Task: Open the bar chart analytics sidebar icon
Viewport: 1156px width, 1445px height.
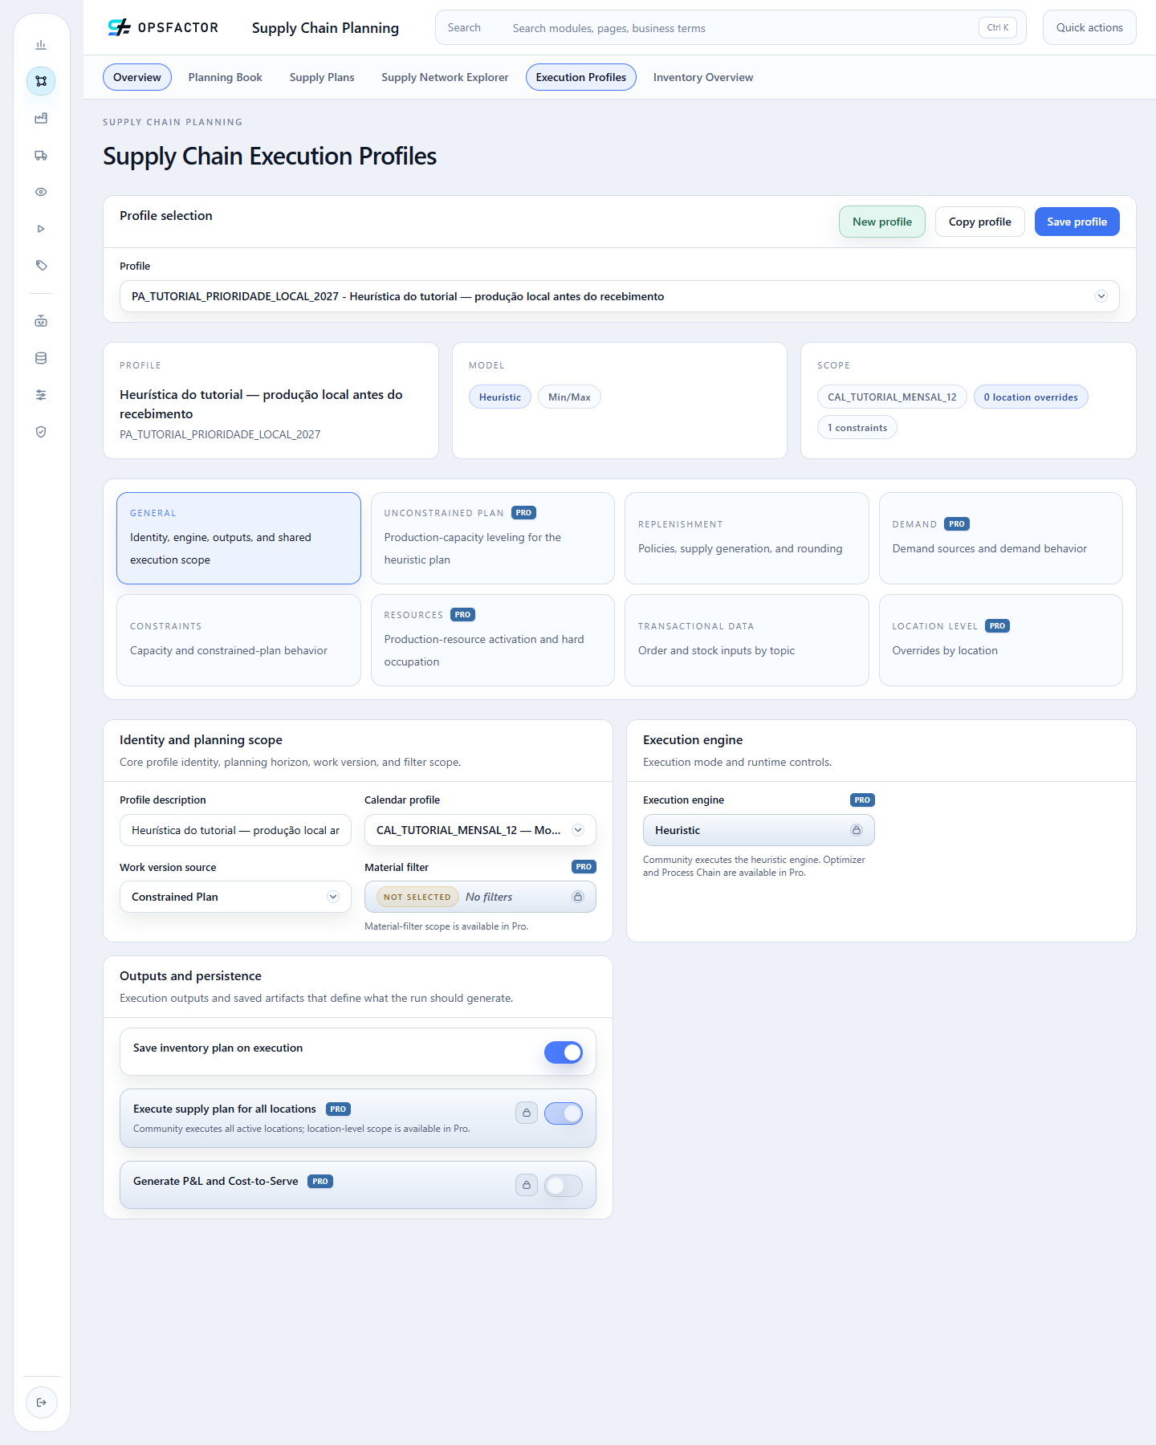Action: pos(41,45)
